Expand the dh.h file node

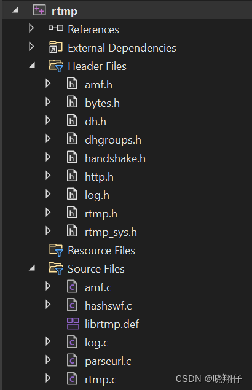(x=48, y=120)
